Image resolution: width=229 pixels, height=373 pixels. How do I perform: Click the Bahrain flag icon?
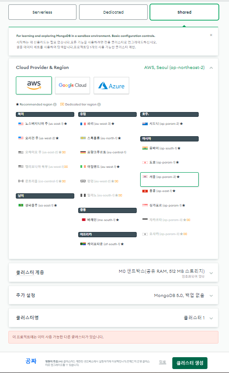[84, 220]
